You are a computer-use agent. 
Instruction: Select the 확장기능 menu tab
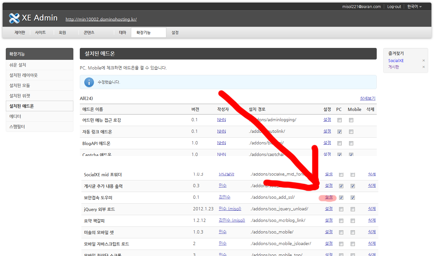point(149,32)
